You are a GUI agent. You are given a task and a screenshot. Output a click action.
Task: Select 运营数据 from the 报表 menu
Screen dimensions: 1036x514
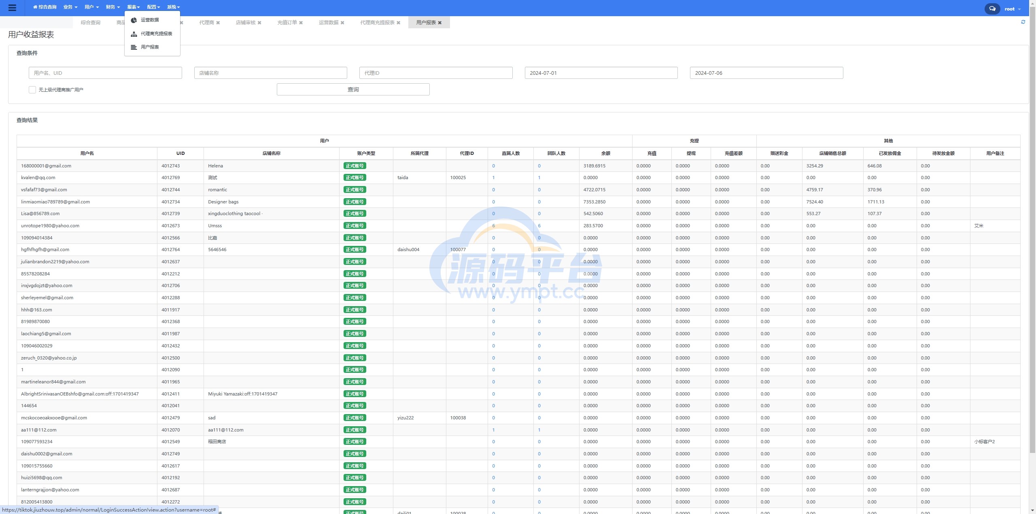pos(150,20)
